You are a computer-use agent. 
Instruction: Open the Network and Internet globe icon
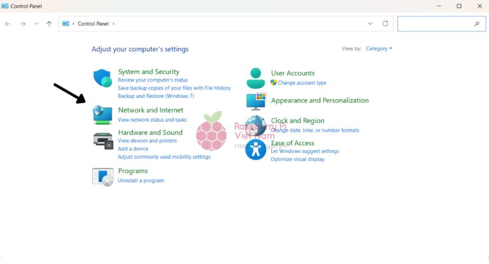coord(102,114)
